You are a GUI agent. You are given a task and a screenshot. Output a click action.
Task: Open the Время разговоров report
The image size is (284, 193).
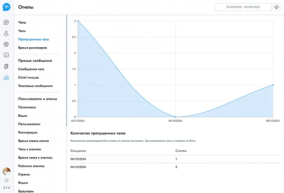coord(32,48)
